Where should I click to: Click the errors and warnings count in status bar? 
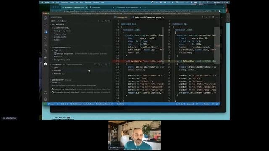coord(65,104)
